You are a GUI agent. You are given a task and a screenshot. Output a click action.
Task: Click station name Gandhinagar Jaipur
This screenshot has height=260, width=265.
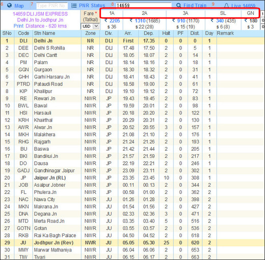coord(54,170)
